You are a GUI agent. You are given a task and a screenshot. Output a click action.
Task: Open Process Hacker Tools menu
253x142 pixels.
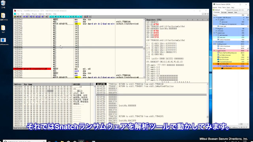point(224,7)
